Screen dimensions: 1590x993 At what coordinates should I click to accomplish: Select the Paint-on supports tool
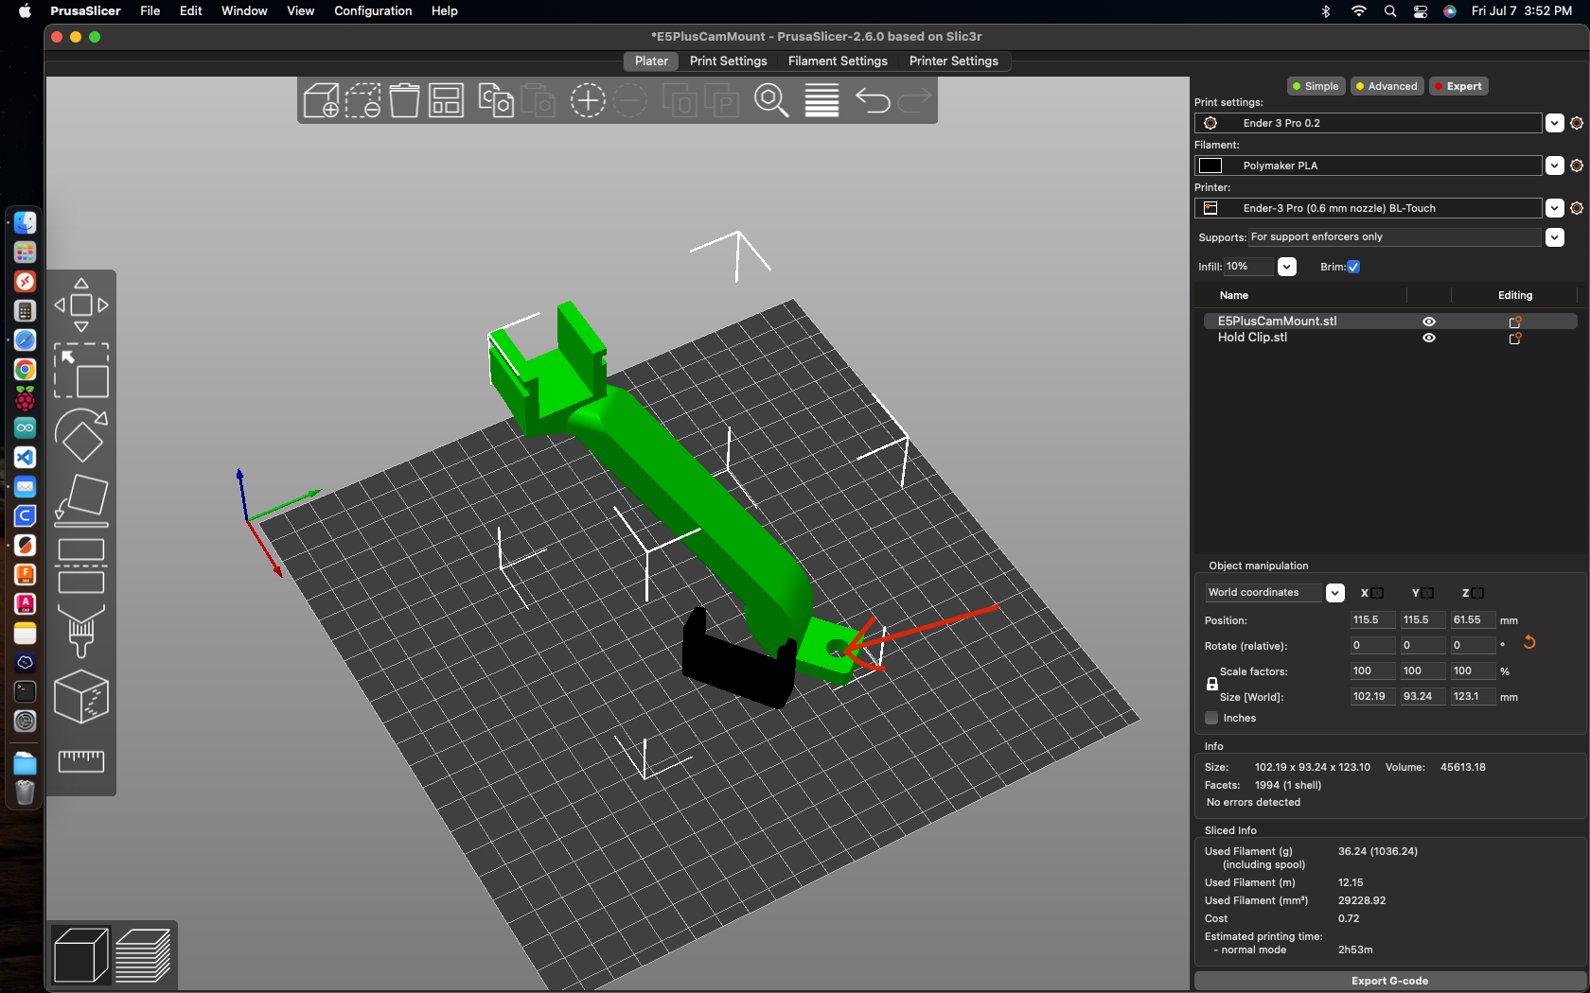pos(81,632)
